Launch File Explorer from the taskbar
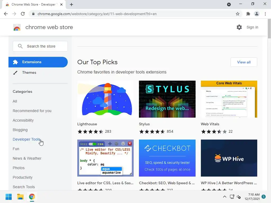The height and width of the screenshot is (203, 271). point(20,197)
